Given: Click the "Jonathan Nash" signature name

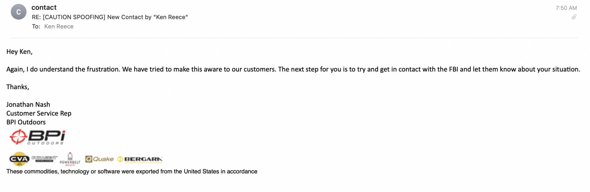Looking at the screenshot, I should (28, 105).
